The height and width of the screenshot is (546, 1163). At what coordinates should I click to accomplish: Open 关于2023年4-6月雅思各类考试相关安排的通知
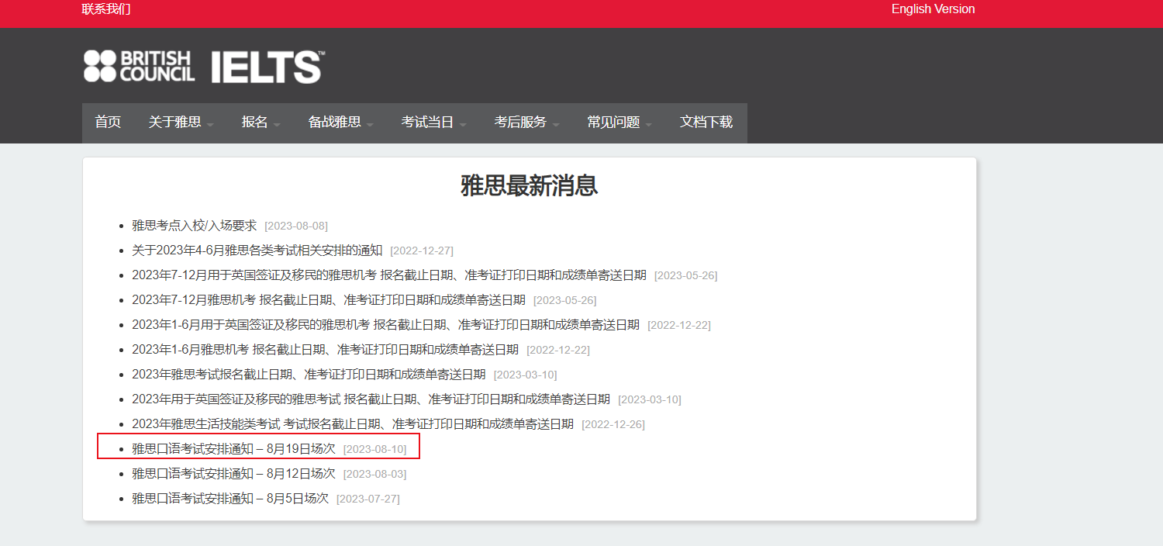(257, 251)
